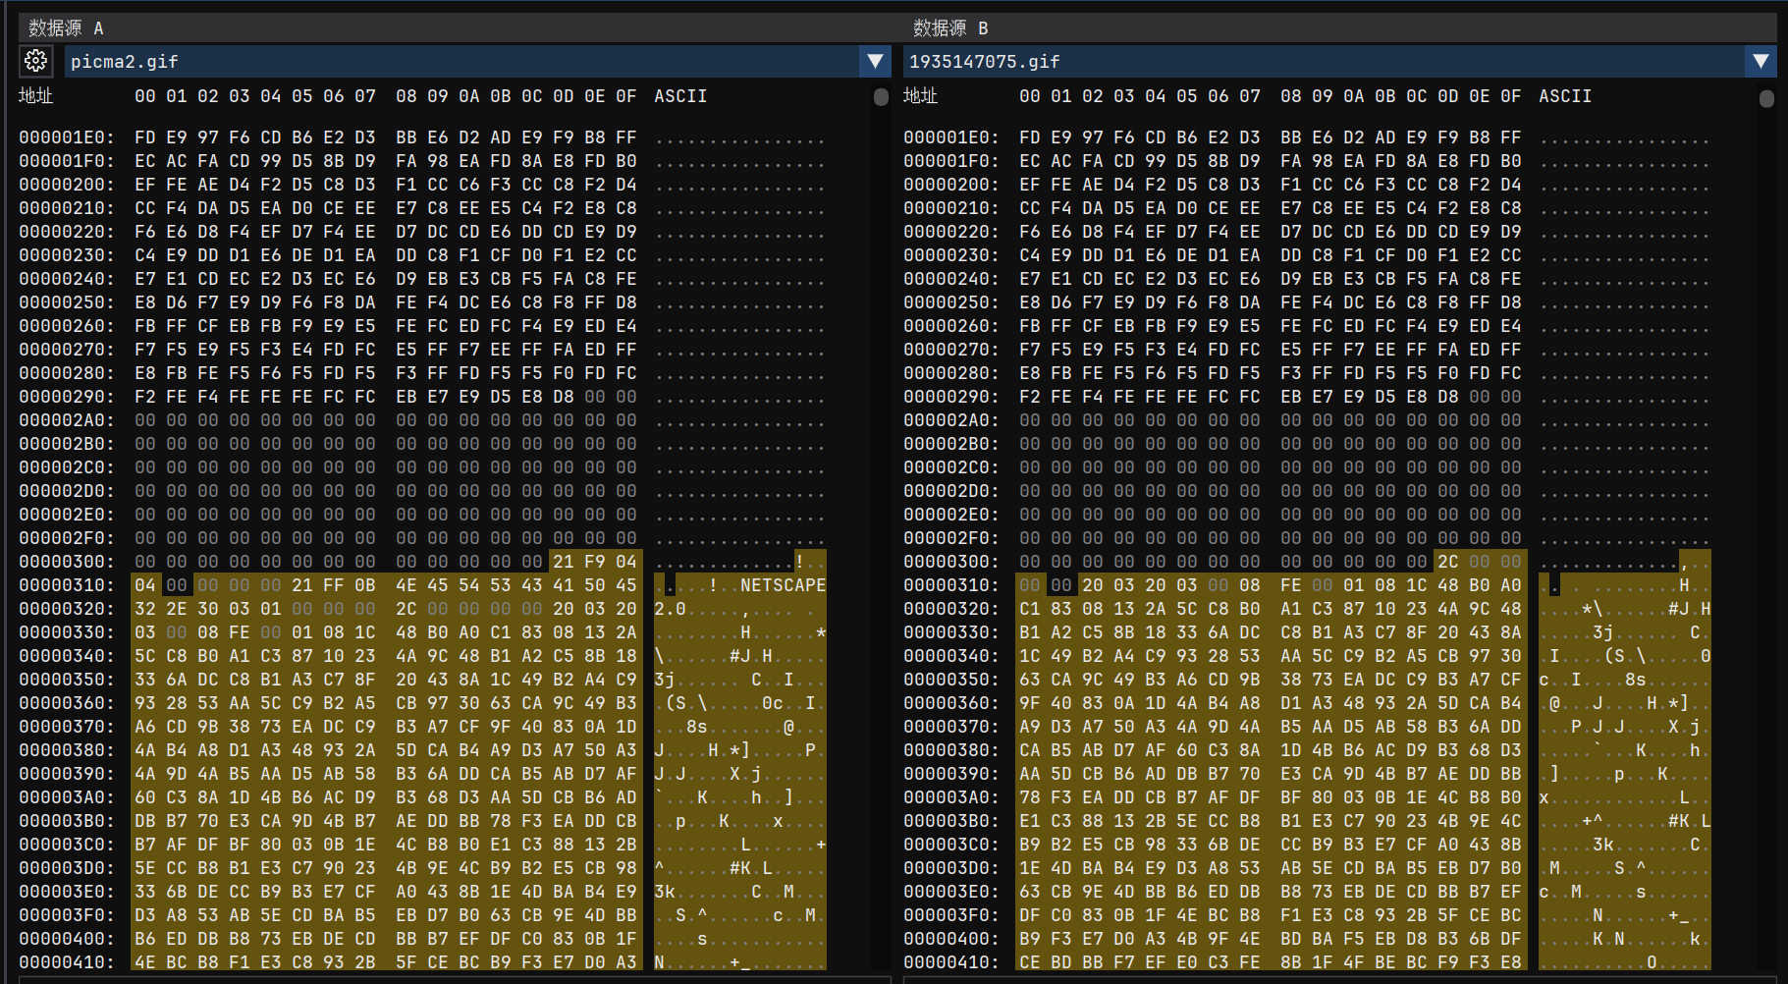
Task: Open the settings gear beside picma2.gif
Action: click(36, 61)
